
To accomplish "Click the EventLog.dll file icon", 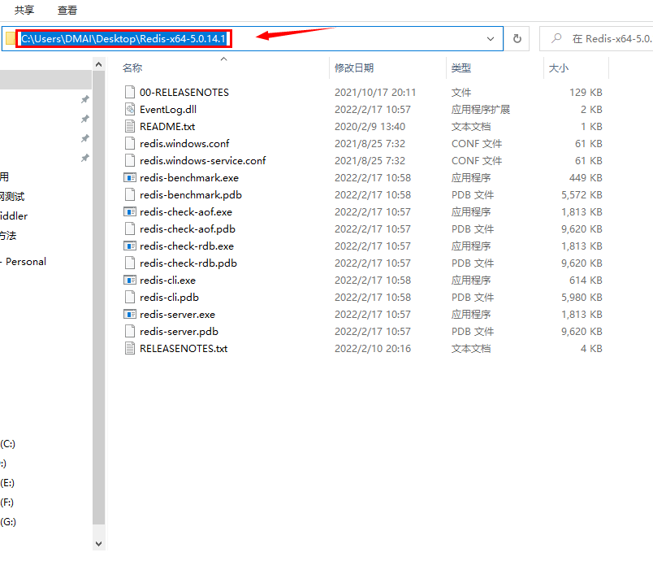I will coord(130,109).
